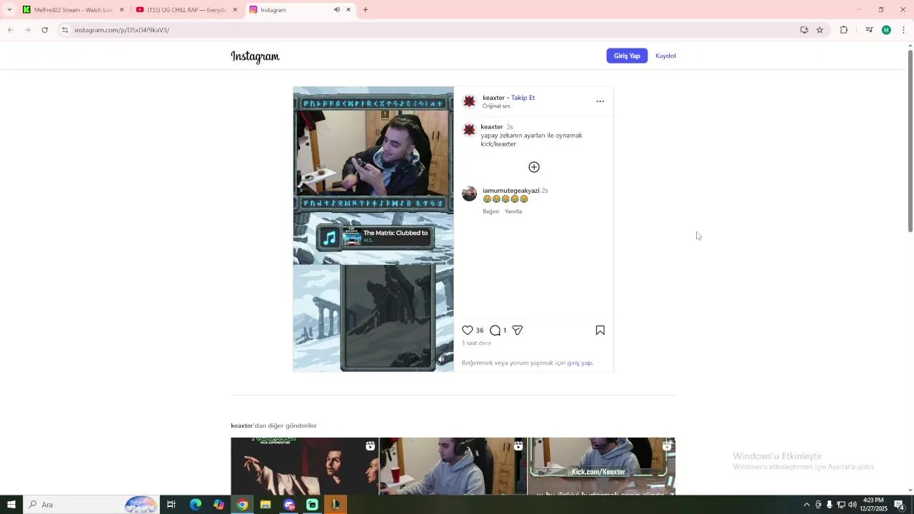The image size is (914, 514).
Task: Click the address bar URL field
Action: 428,30
